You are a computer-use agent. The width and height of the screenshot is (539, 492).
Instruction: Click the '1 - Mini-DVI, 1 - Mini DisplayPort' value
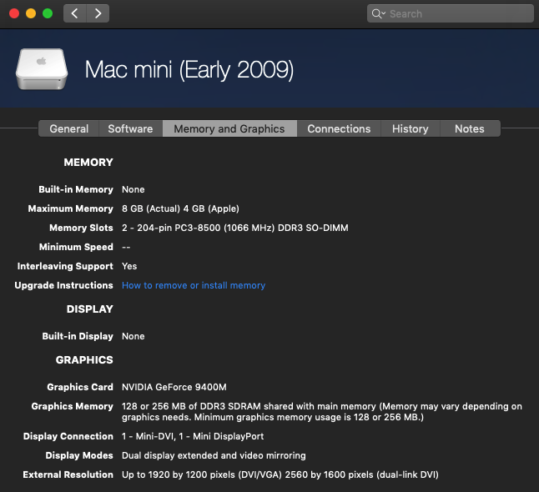tap(193, 436)
